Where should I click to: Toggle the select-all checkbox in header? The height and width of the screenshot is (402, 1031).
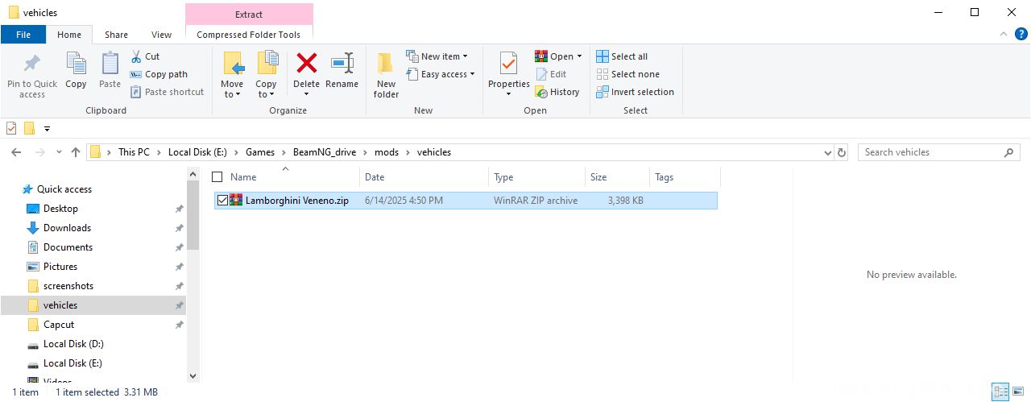[x=217, y=177]
